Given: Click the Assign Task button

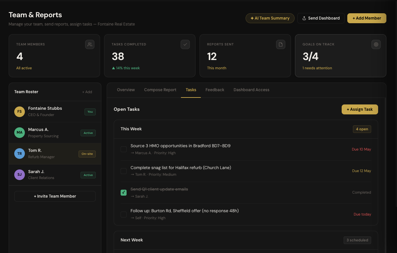Looking at the screenshot, I should [x=360, y=109].
